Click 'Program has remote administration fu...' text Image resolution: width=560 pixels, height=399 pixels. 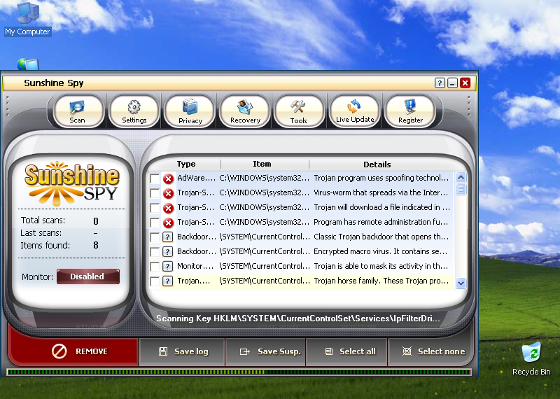pyautogui.click(x=380, y=222)
